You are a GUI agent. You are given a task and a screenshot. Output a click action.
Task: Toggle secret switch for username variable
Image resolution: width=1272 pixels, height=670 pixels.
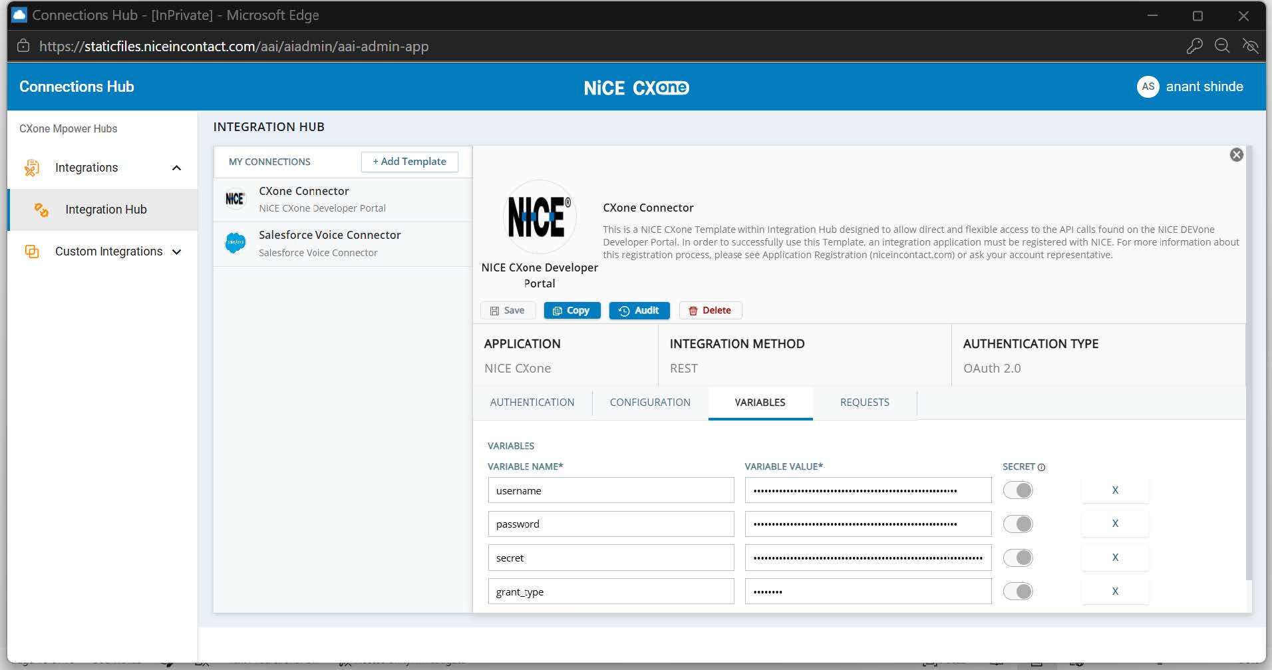1018,490
